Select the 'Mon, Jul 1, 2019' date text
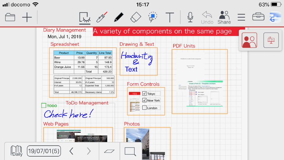The width and height of the screenshot is (284, 160). click(x=64, y=37)
